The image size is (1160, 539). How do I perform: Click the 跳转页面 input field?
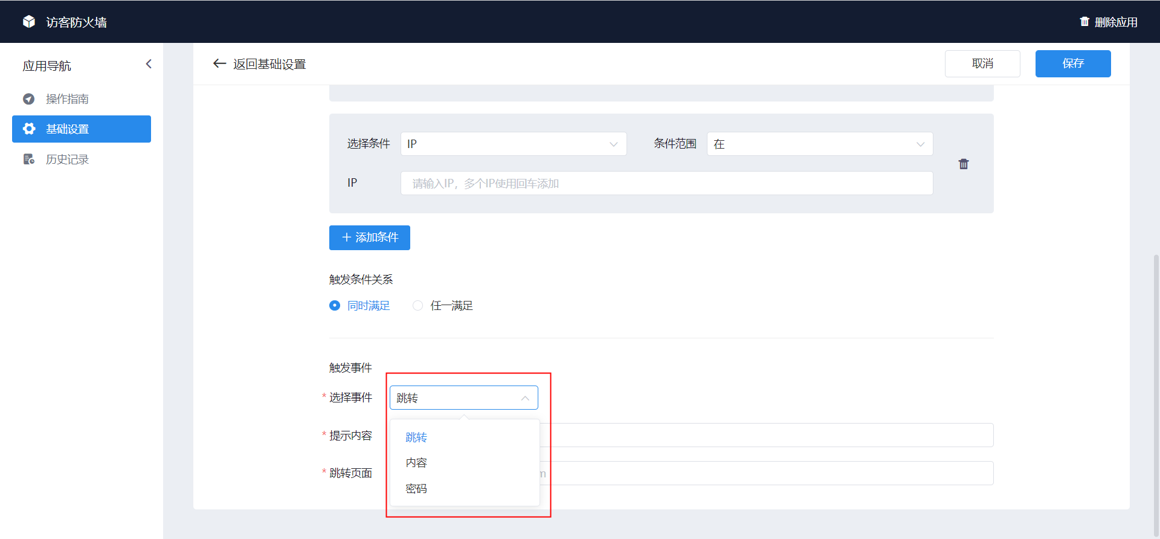point(766,473)
